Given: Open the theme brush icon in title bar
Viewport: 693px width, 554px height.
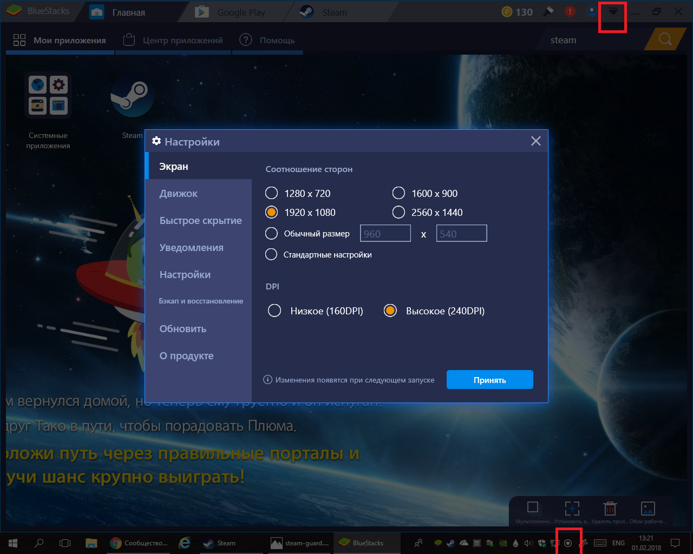Looking at the screenshot, I should tap(548, 11).
